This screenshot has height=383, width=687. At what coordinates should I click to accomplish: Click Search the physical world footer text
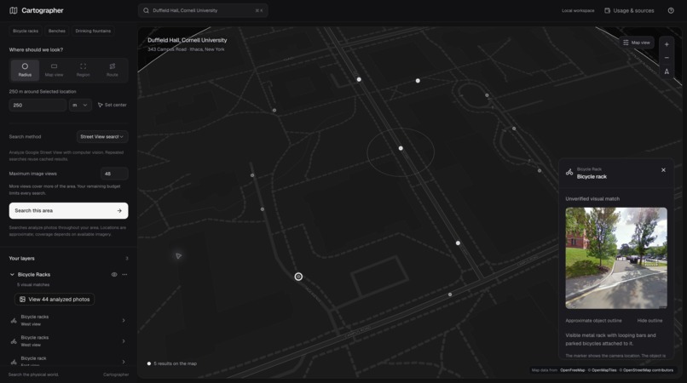[33, 374]
